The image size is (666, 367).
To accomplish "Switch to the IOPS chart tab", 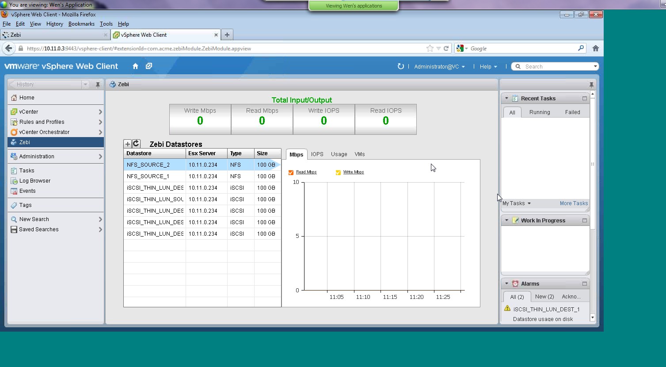I will tap(317, 154).
